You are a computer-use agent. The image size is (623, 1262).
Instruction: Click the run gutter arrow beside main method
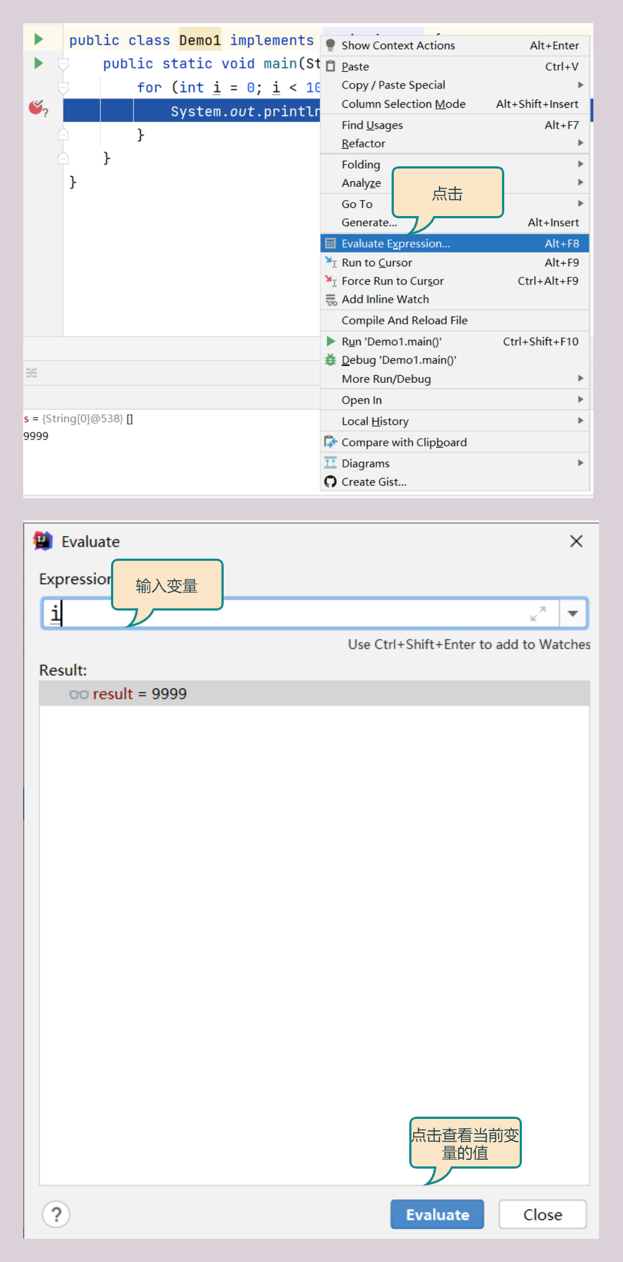(39, 63)
